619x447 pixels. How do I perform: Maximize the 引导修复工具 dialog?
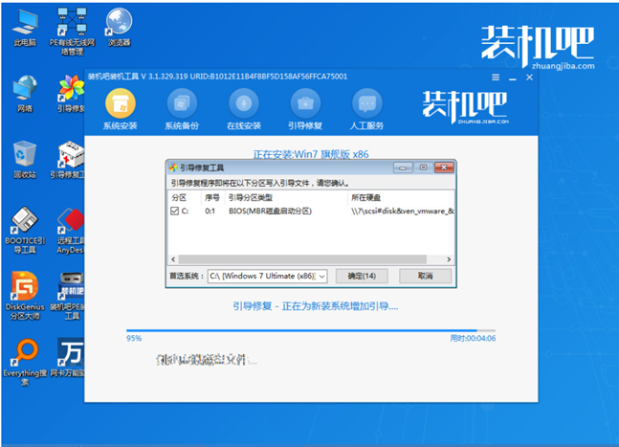(423, 168)
